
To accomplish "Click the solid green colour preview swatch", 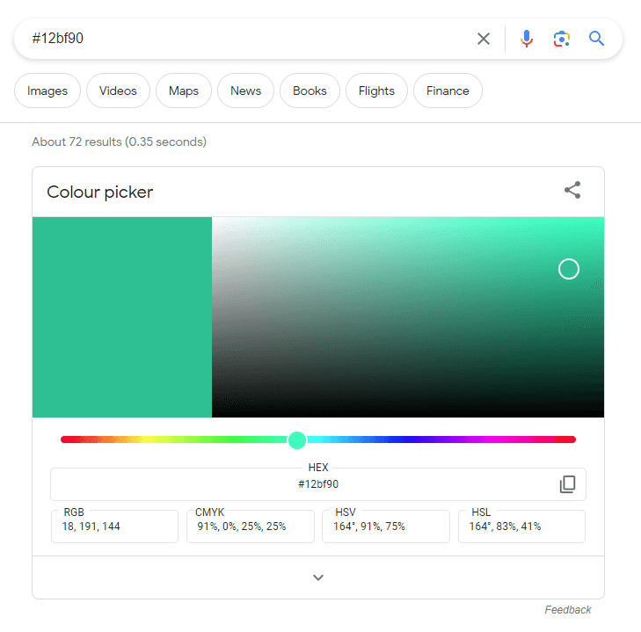I will 122,317.
